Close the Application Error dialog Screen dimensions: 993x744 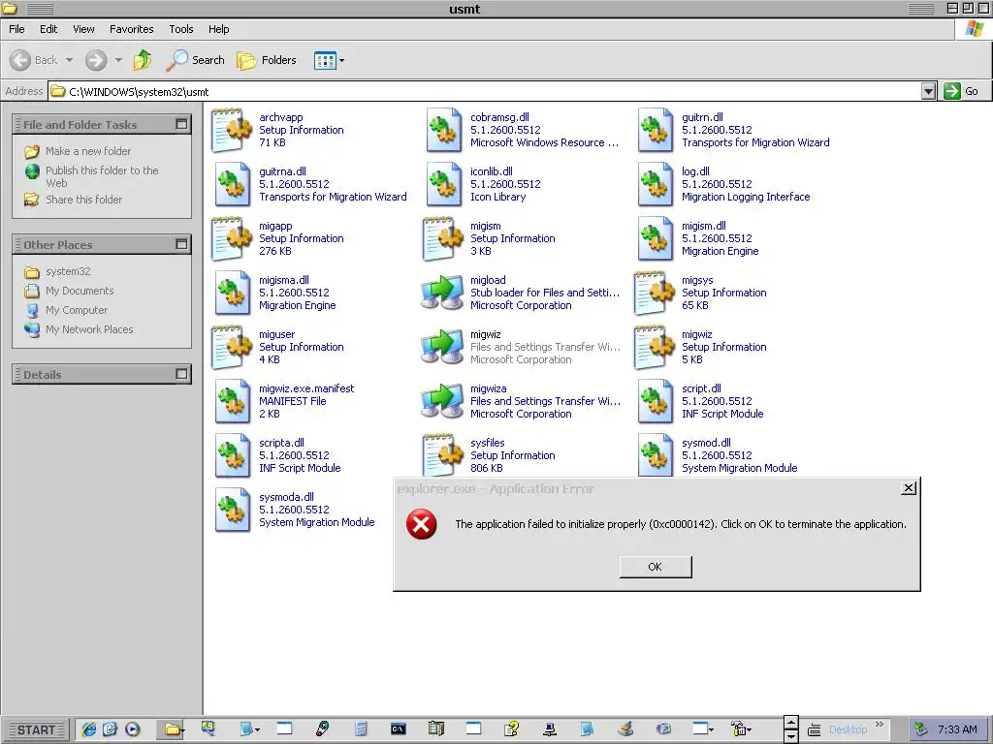(908, 488)
